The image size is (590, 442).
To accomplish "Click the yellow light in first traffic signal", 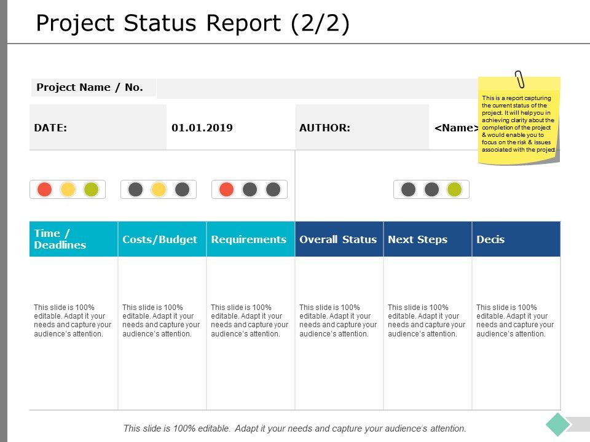I will (68, 190).
